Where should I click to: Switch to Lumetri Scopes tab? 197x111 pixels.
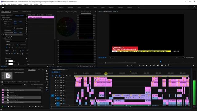(x=85, y=12)
